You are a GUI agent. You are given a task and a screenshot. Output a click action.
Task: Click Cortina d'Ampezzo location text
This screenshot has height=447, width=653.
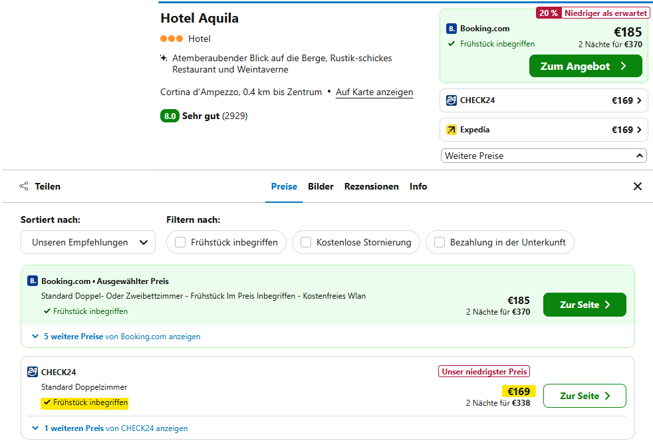pos(241,92)
